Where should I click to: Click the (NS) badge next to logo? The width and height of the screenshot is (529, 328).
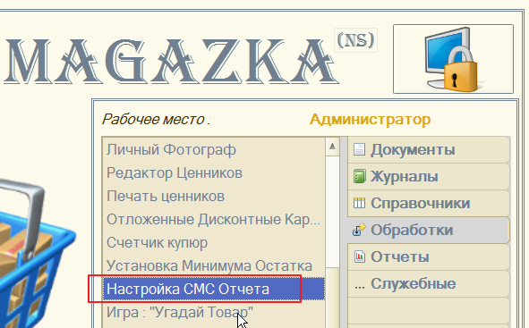click(355, 40)
